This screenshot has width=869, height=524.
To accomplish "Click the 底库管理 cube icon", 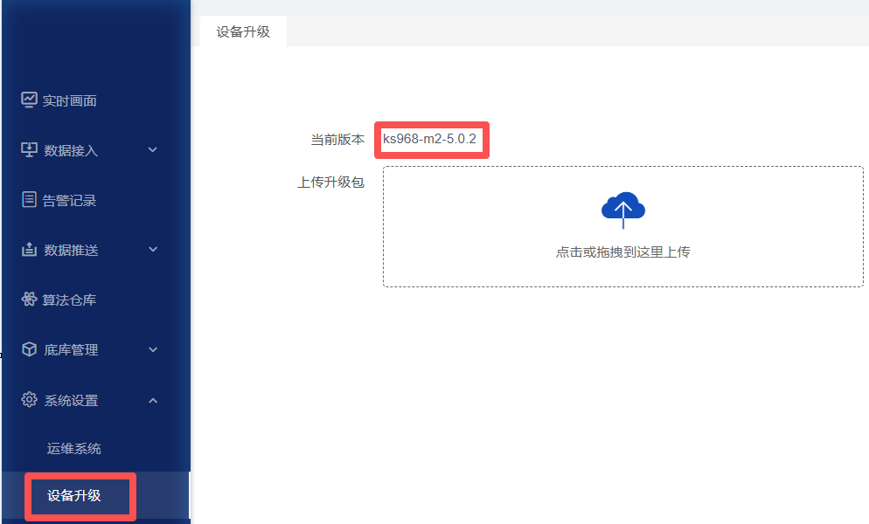I will (x=29, y=349).
